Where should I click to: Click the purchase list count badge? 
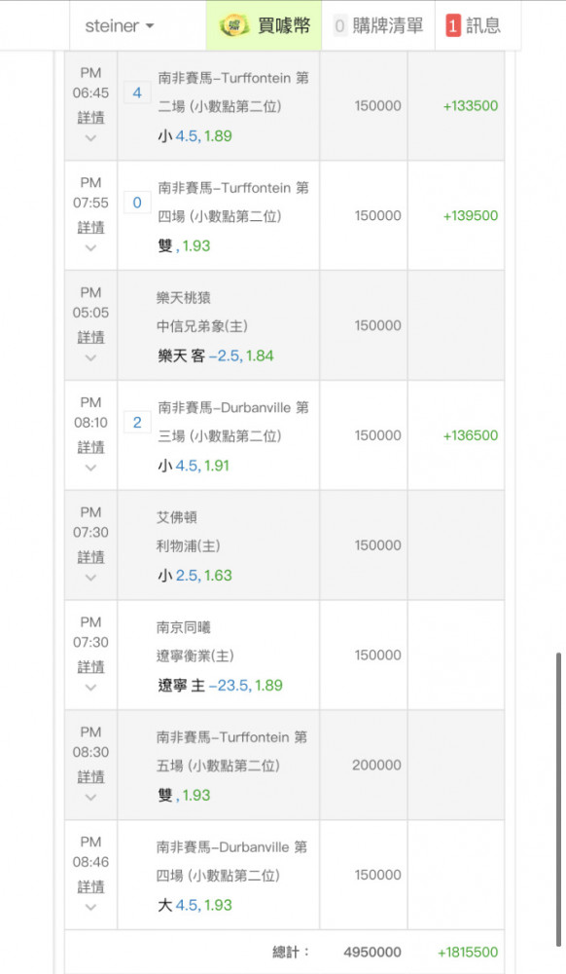[339, 25]
